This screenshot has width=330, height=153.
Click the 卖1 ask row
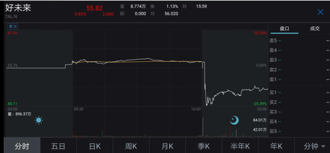299,79
